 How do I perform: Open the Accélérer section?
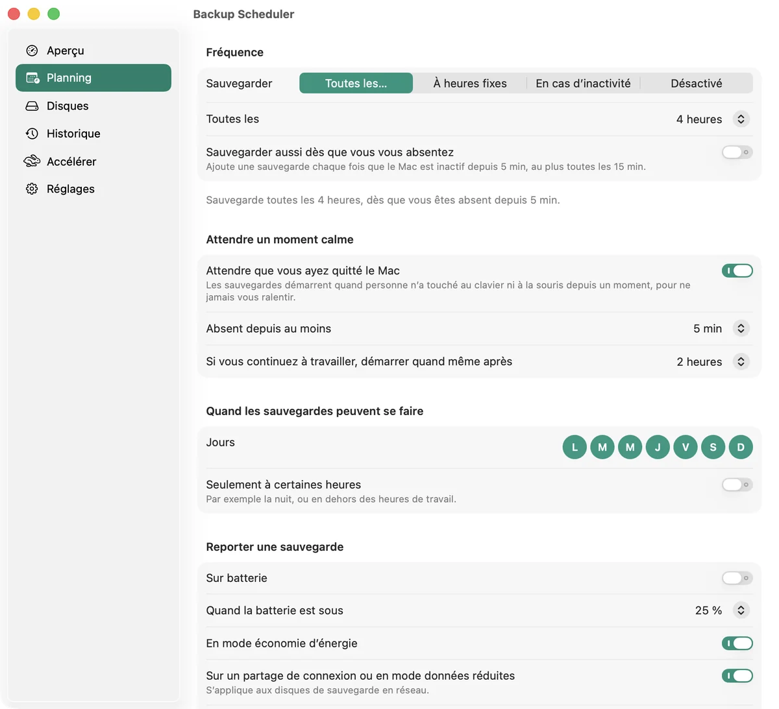click(x=93, y=161)
